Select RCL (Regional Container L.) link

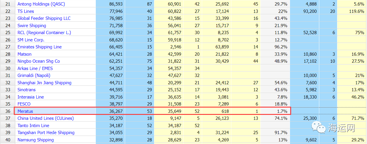[x=44, y=33]
